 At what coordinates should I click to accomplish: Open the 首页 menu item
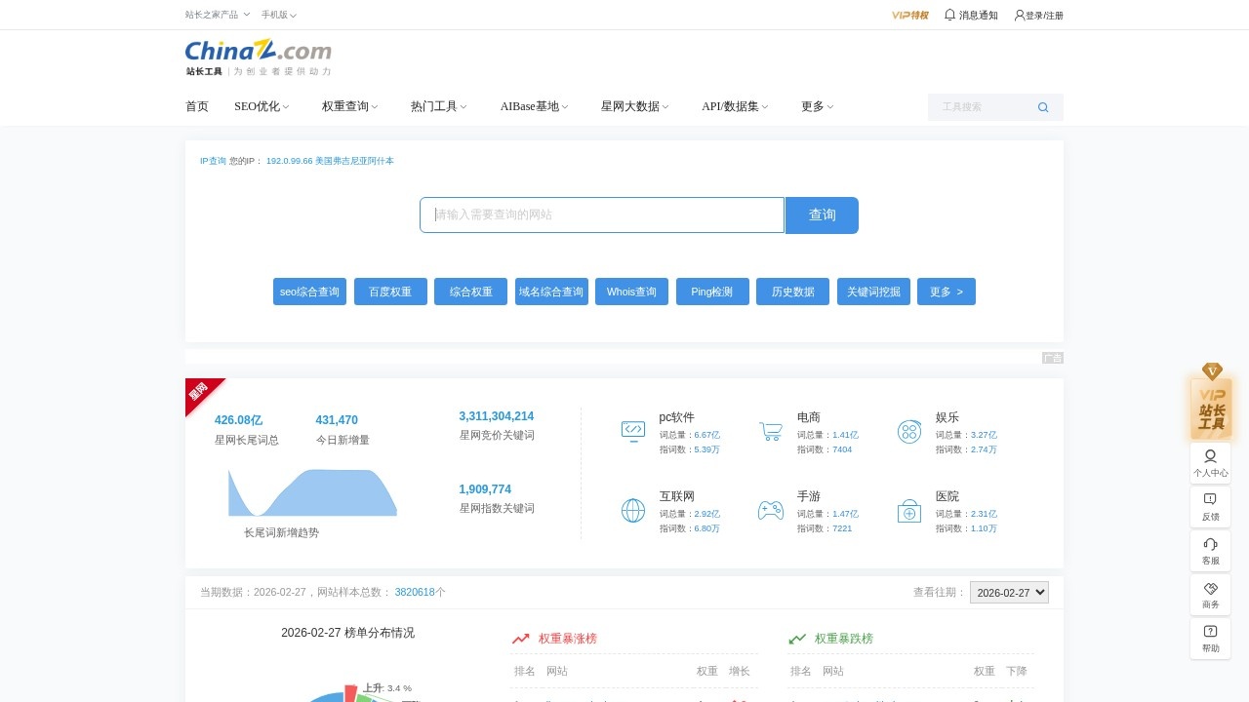click(196, 106)
